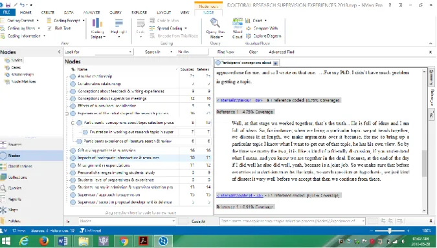Image resolution: width=437 pixels, height=248 pixels.
Task: Select Node Matrices in Nodes tree
Action: [23, 82]
